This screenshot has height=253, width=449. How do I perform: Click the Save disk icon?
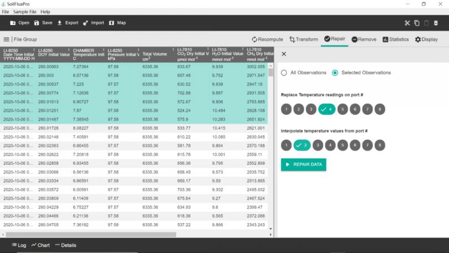click(x=37, y=23)
